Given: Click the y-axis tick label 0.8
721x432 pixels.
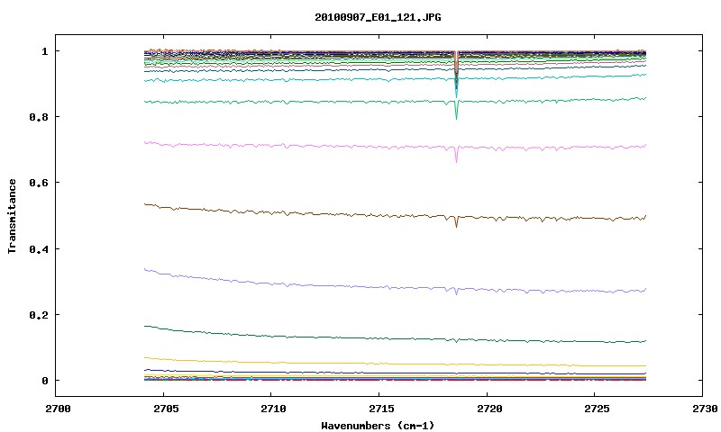Looking at the screenshot, I should pyautogui.click(x=39, y=117).
